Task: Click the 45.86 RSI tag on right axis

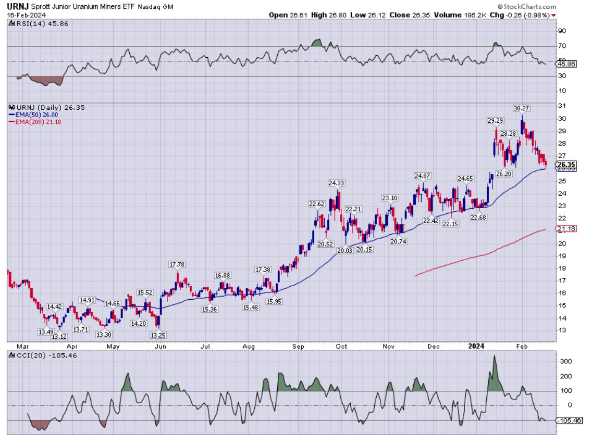Action: (x=566, y=63)
